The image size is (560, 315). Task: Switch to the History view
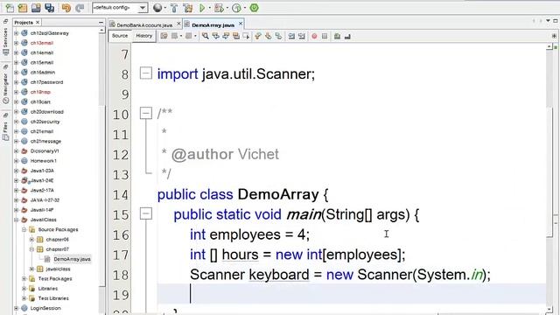pyautogui.click(x=143, y=36)
